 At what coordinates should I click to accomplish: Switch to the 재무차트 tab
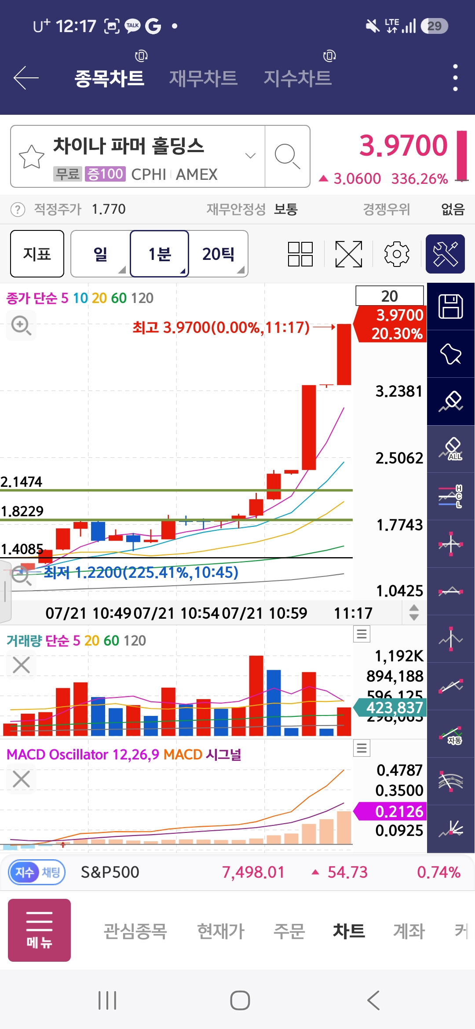(203, 78)
